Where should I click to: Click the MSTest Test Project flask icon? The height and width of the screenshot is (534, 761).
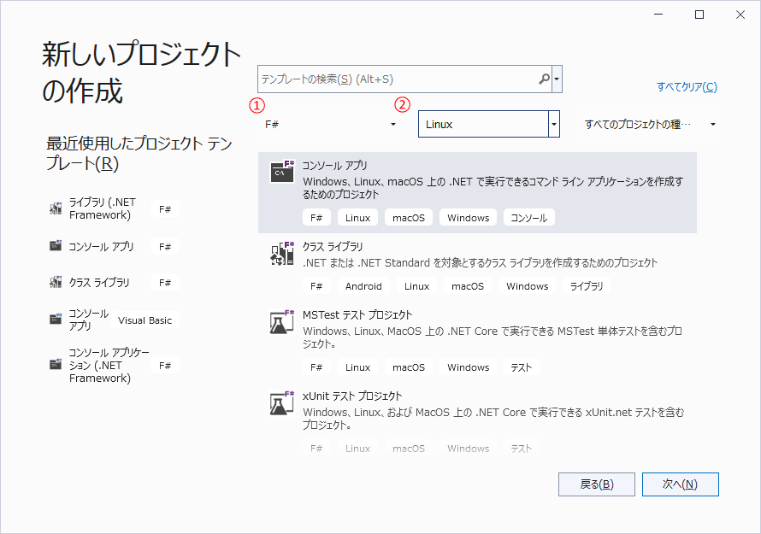(x=282, y=322)
